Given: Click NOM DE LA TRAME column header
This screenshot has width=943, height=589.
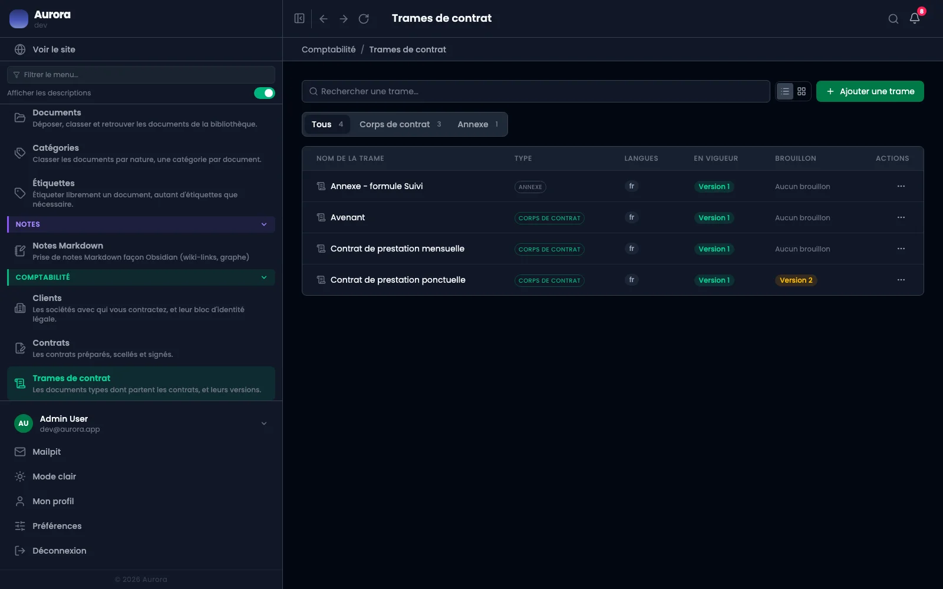Looking at the screenshot, I should [350, 158].
